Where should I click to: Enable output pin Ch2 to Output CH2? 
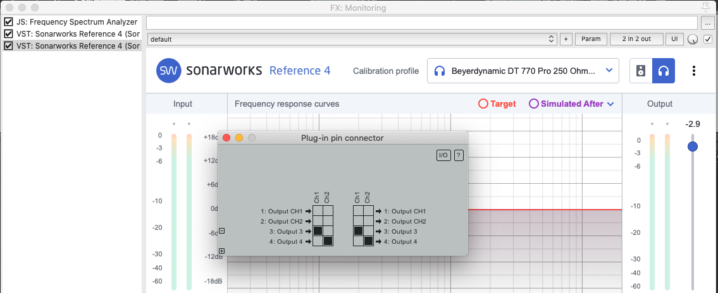click(x=368, y=221)
